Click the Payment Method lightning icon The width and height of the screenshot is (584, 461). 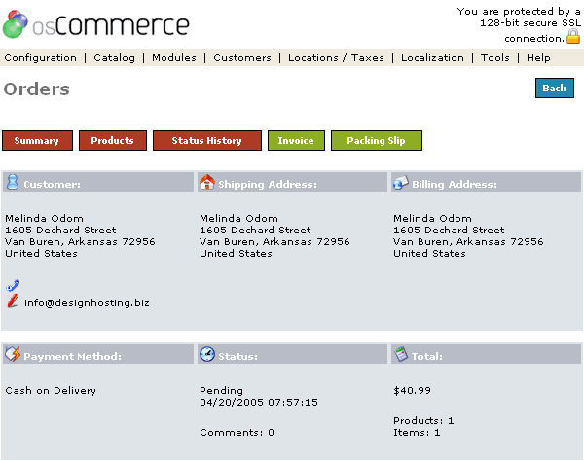click(x=13, y=354)
